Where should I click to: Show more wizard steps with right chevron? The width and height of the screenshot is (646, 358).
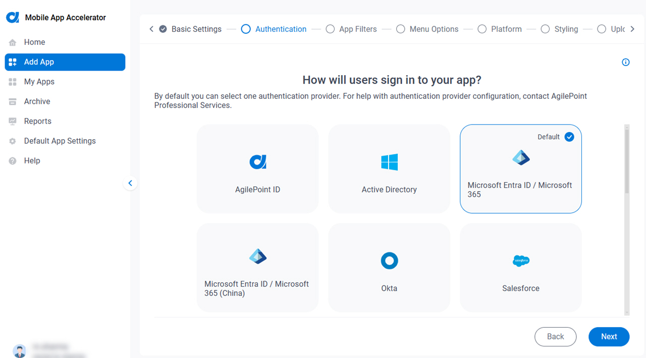pos(633,29)
